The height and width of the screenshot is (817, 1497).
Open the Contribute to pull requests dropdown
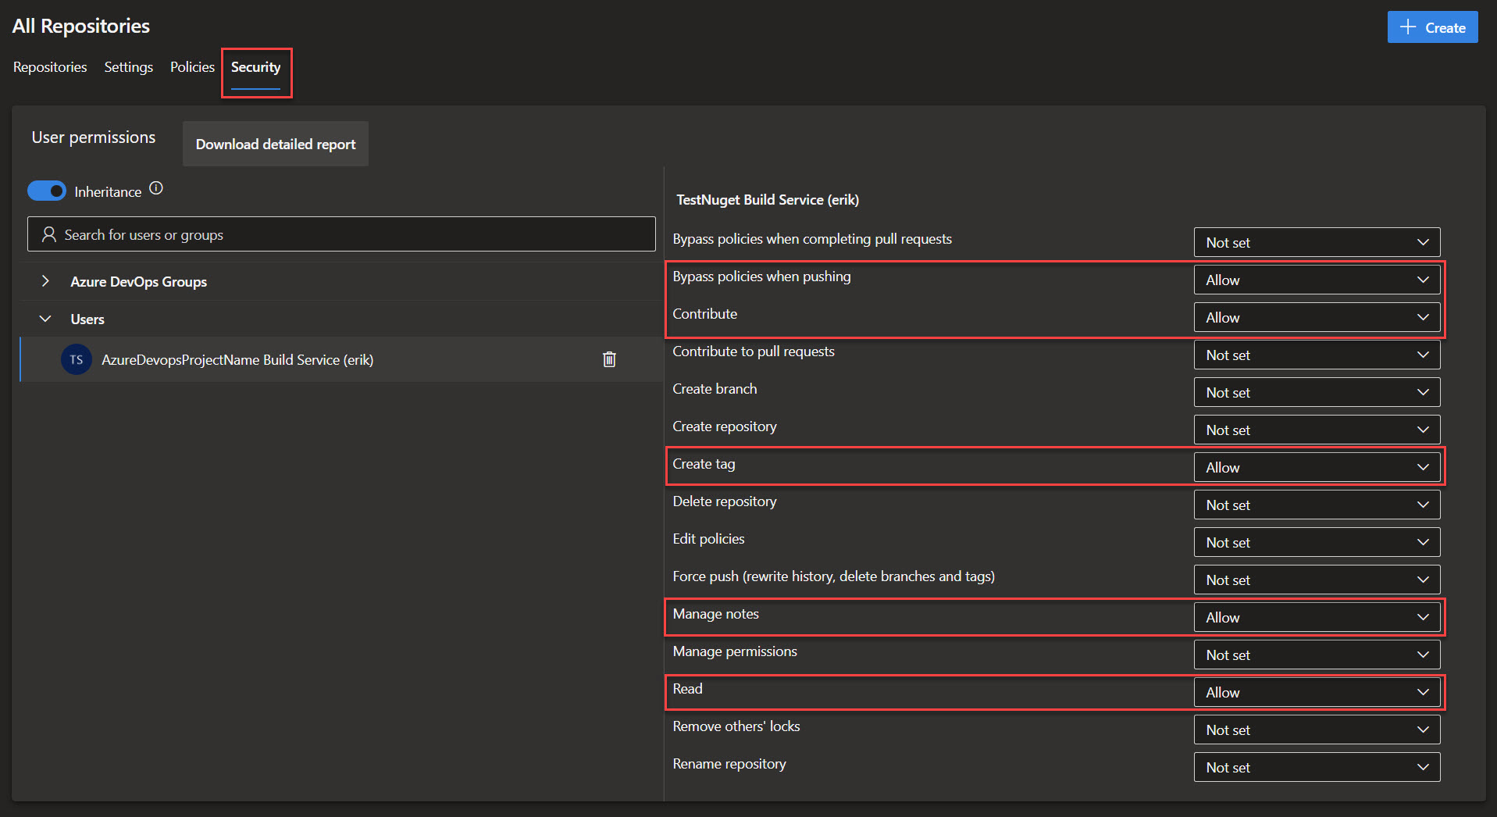pyautogui.click(x=1317, y=355)
